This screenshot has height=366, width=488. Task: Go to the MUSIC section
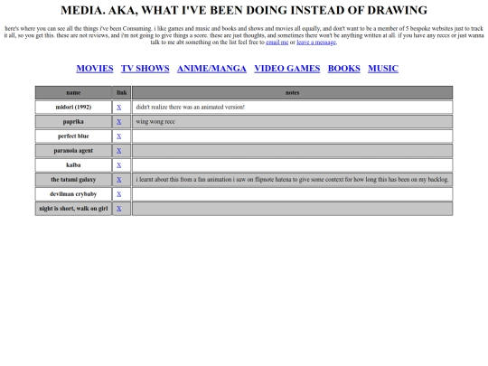click(x=383, y=69)
